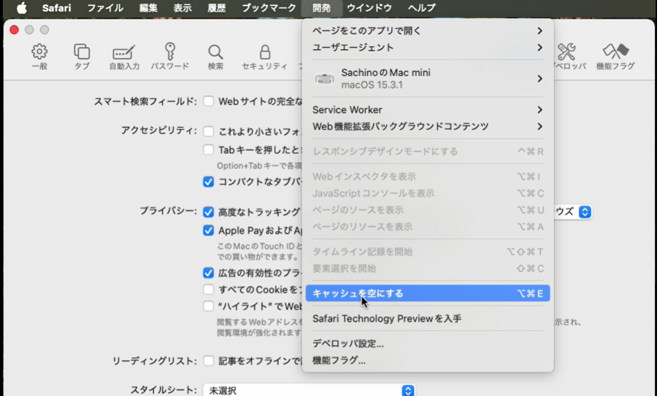Open the 機能フラグ flags icon
The width and height of the screenshot is (657, 396).
pyautogui.click(x=615, y=52)
